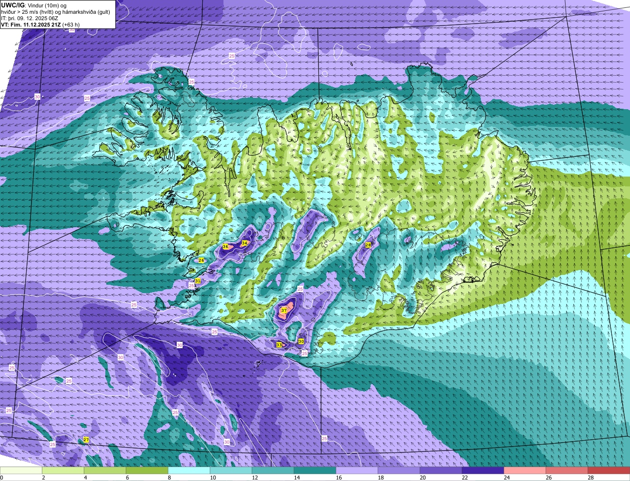The image size is (630, 481).
Task: Click the title line 'UWC/IG: Vindur (10m) og'
Action: (x=34, y=5)
